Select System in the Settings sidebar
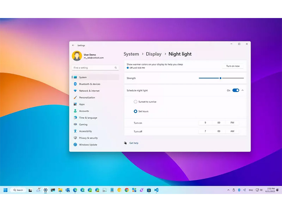The width and height of the screenshot is (282, 212). [95, 77]
